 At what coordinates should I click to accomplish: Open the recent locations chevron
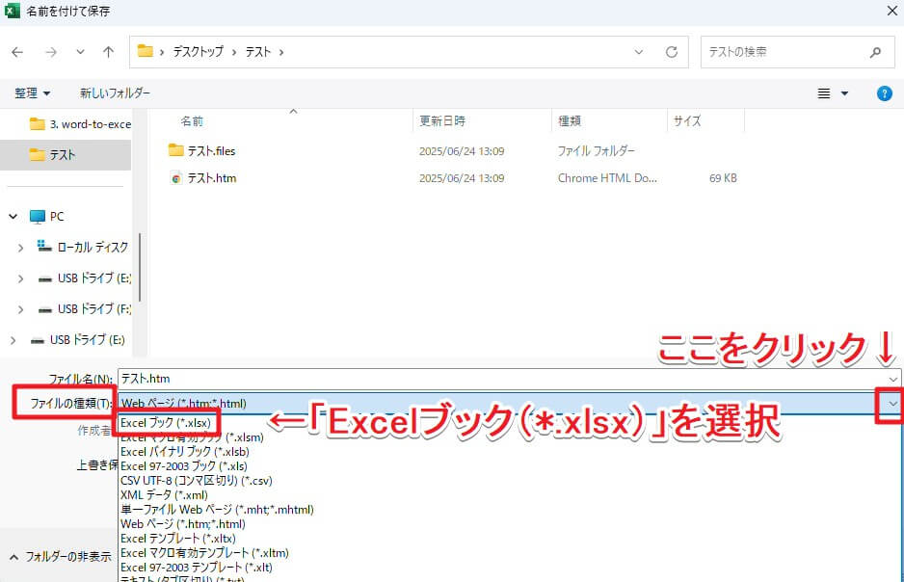tap(80, 52)
